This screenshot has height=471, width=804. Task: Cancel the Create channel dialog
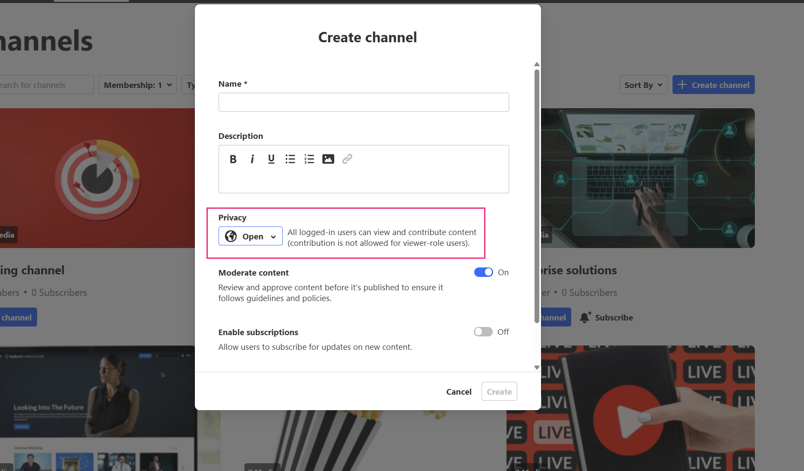point(459,391)
